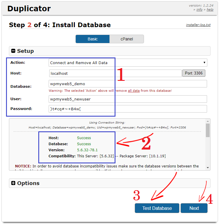The image size is (220, 224).
Task: Click scrollbar down arrow in results panel
Action: [x=208, y=167]
